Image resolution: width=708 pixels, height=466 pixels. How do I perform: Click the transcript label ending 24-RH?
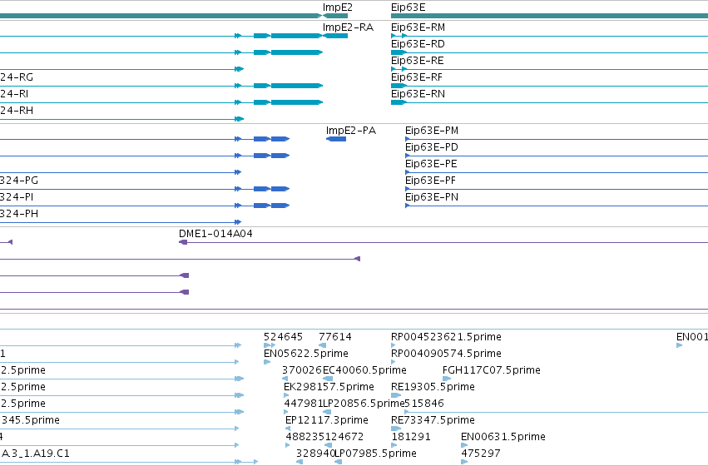click(17, 111)
